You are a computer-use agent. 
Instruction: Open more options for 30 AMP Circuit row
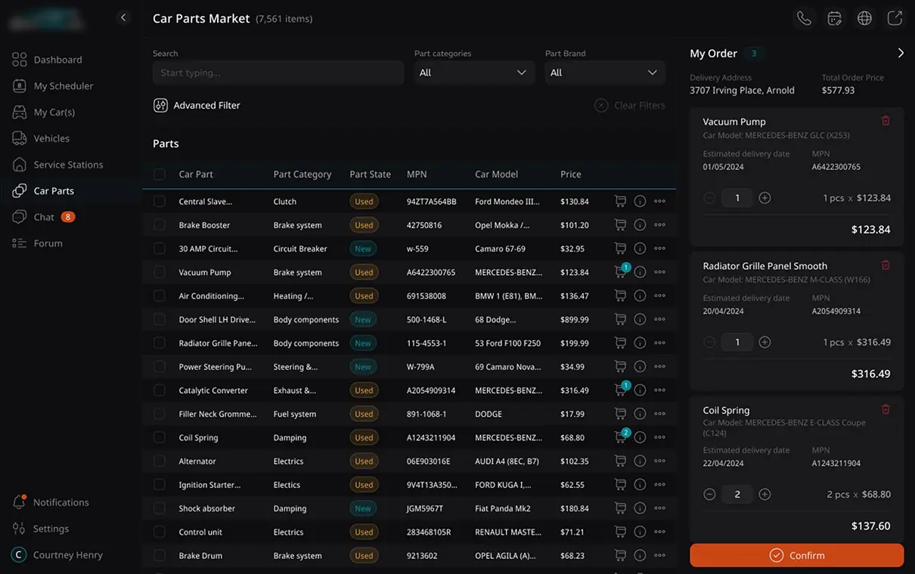659,248
